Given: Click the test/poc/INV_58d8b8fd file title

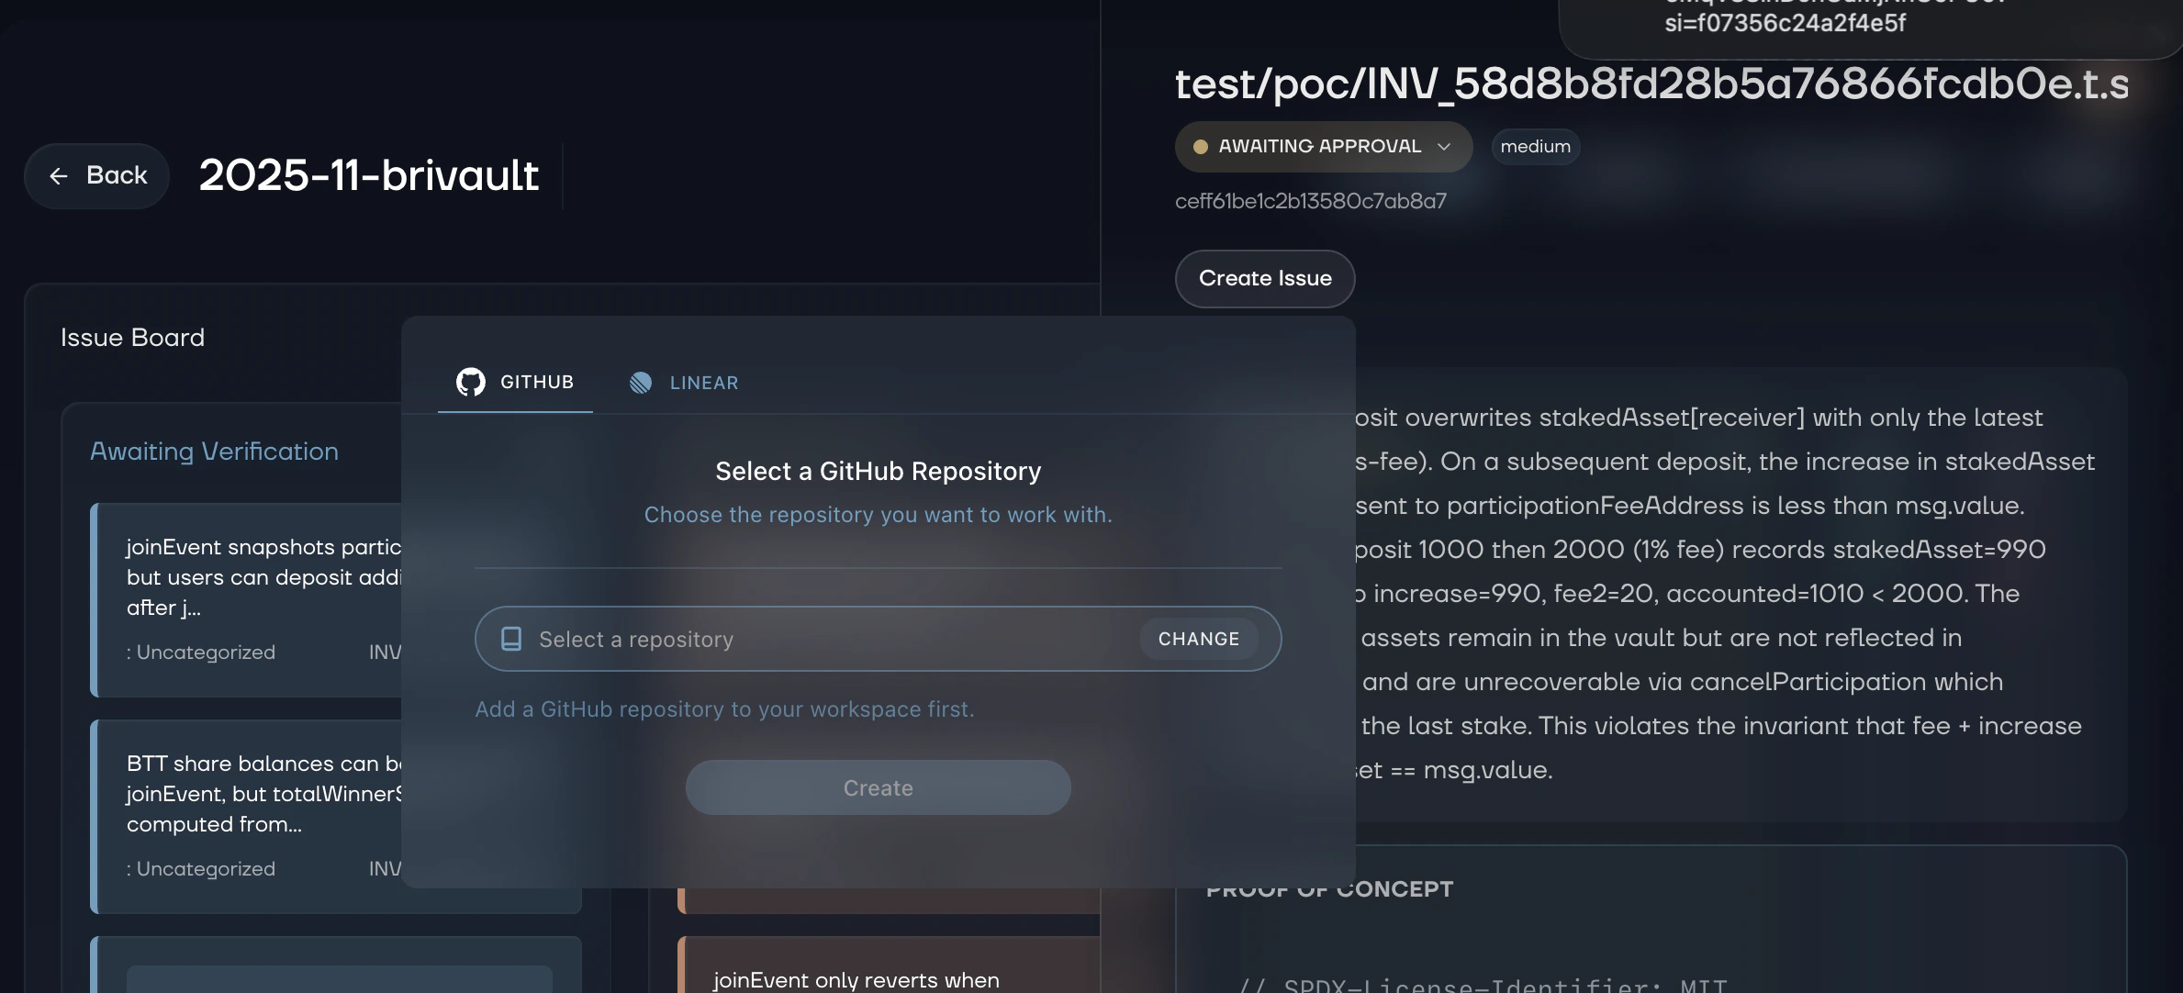Looking at the screenshot, I should (x=1651, y=84).
